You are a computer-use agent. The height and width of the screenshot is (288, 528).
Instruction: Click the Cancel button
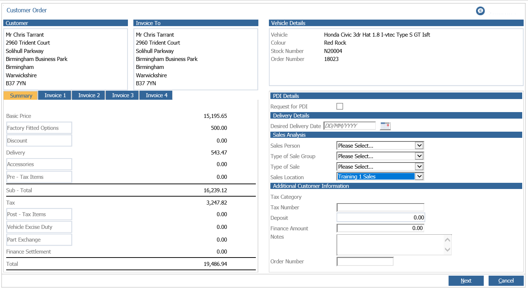click(506, 281)
